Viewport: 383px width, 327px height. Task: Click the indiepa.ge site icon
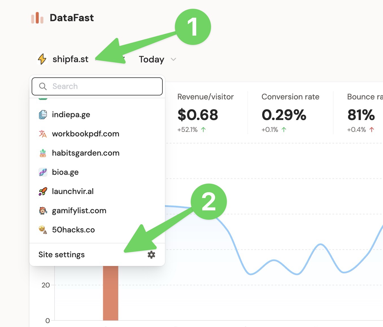(43, 115)
